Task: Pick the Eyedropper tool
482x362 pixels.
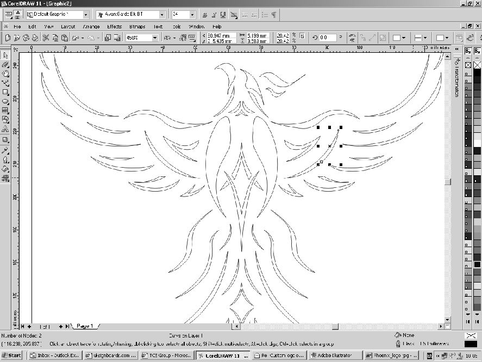Action: click(5, 150)
